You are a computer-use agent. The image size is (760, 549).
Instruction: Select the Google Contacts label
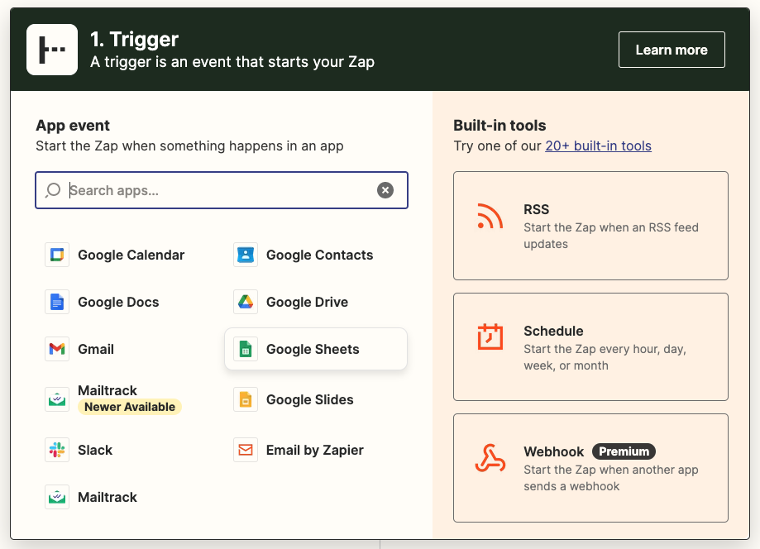pyautogui.click(x=319, y=255)
